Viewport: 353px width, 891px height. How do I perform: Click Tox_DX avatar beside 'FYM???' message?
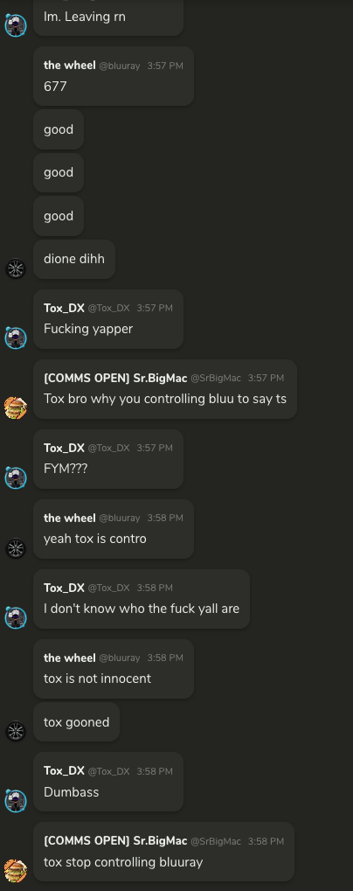[x=16, y=478]
